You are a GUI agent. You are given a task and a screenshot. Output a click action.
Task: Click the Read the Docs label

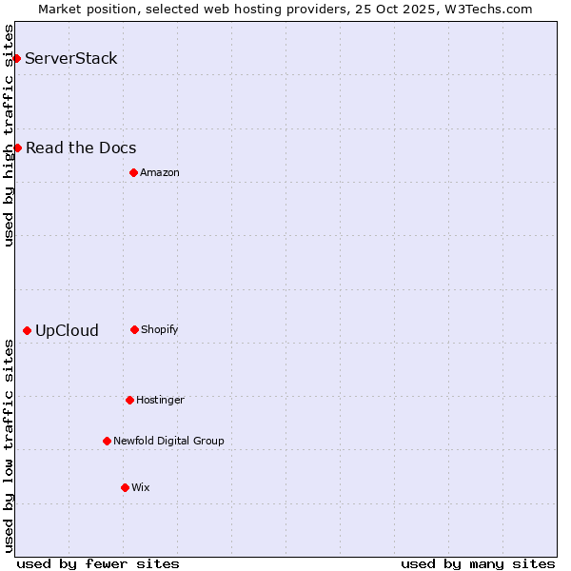(81, 148)
